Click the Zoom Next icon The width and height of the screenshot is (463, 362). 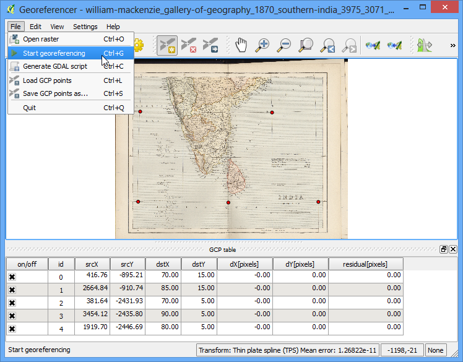coord(349,45)
